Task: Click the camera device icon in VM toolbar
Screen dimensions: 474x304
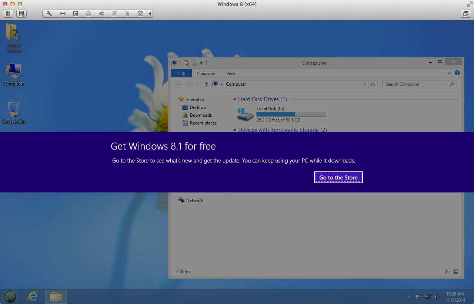Action: (114, 14)
